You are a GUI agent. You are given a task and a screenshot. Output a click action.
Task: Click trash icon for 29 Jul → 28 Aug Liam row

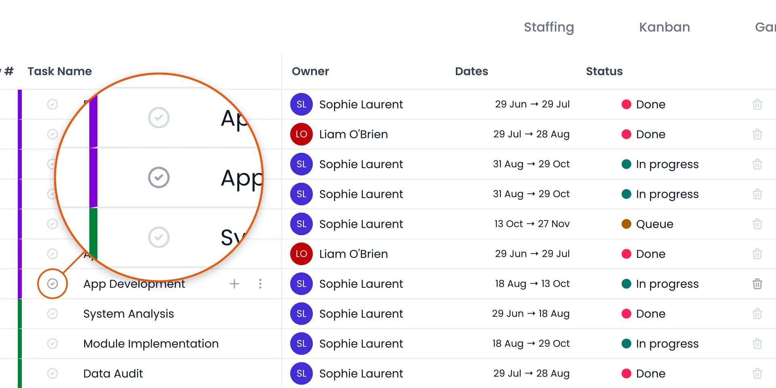pos(757,134)
